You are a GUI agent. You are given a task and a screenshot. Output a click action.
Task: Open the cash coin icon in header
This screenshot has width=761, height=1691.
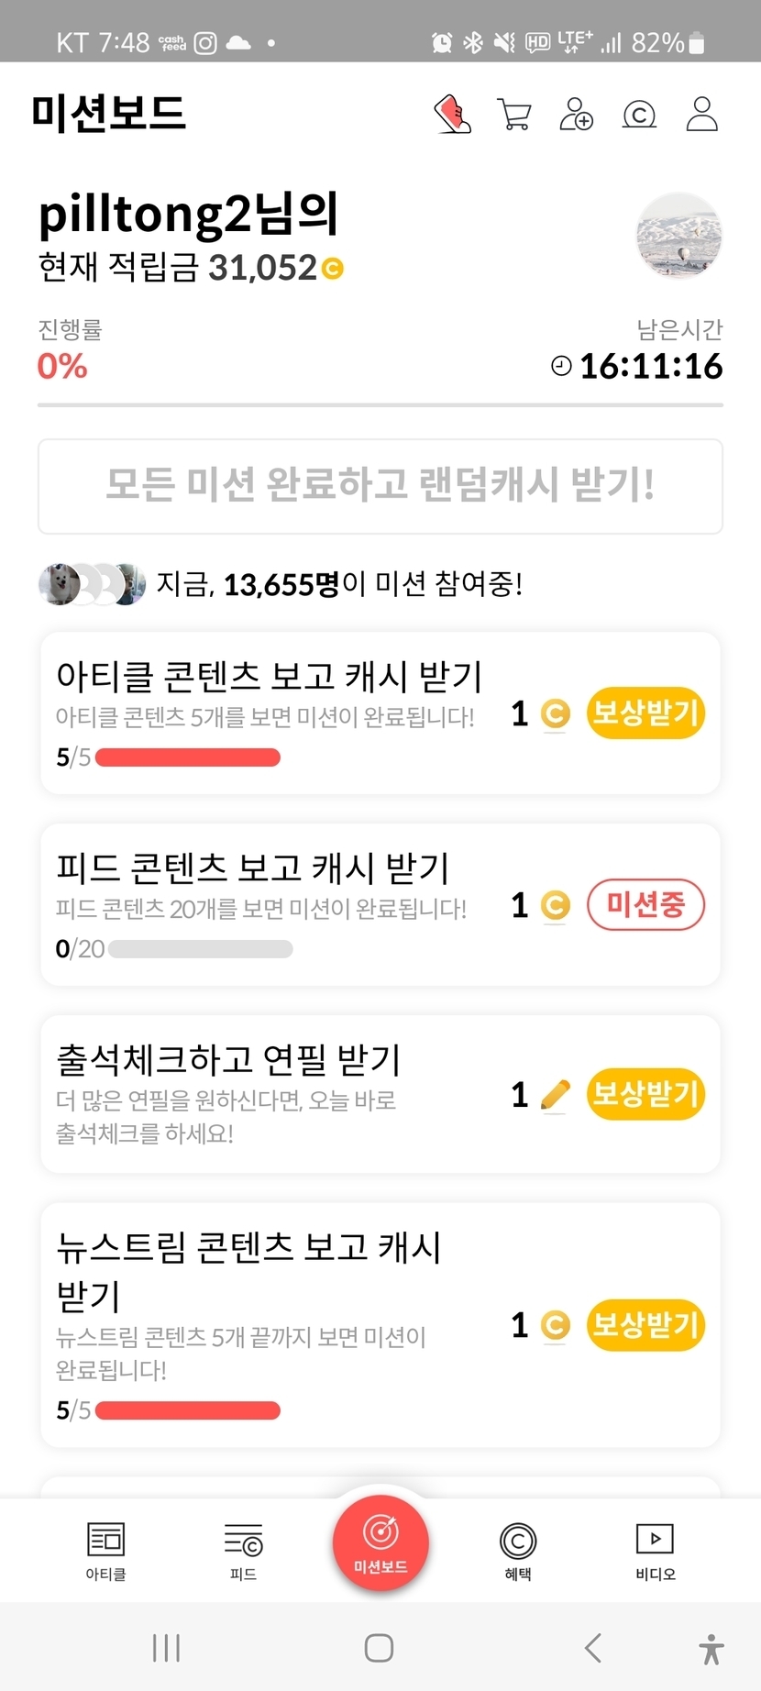click(x=639, y=115)
